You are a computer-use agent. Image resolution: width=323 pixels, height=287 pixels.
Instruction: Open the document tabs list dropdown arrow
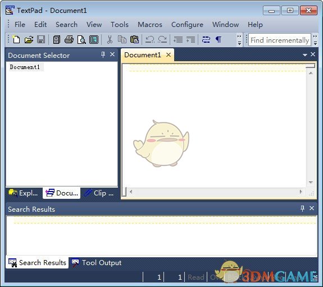click(x=305, y=55)
